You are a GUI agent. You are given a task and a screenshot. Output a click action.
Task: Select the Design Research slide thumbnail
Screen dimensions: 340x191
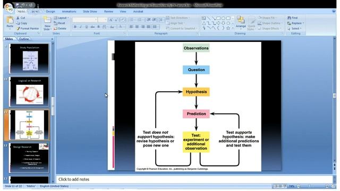coord(29,158)
